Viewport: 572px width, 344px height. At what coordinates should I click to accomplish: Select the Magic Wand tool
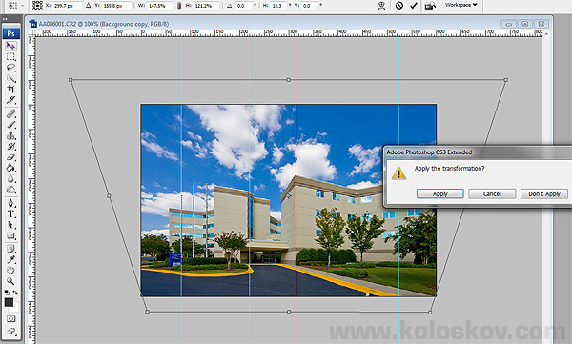(10, 78)
